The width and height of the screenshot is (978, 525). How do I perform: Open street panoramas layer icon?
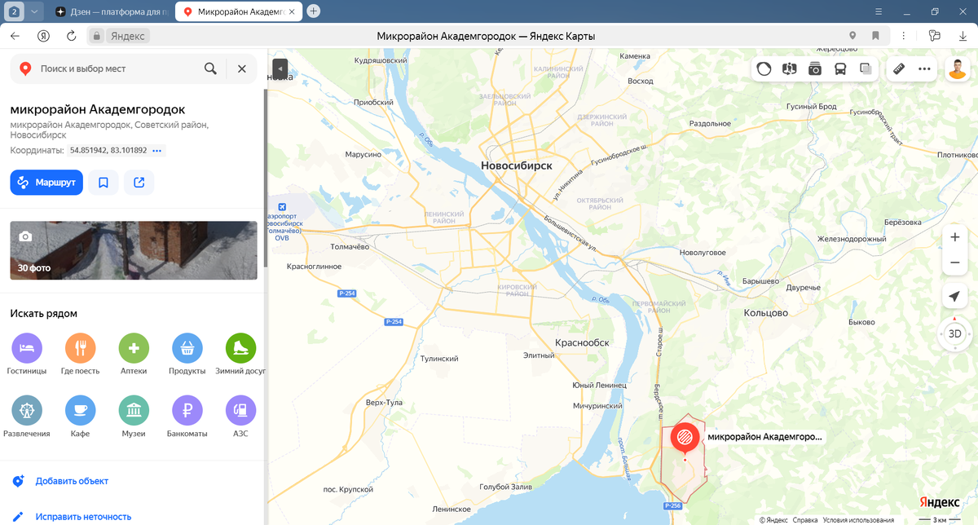[x=789, y=69]
